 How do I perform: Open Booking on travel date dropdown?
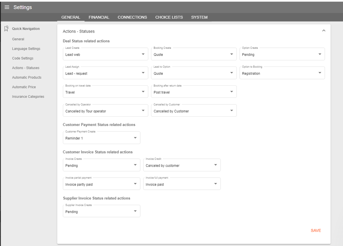pos(105,92)
